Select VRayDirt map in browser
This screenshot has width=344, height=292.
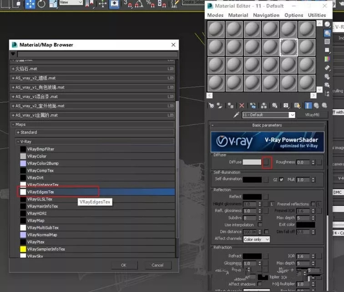[x=97, y=177]
